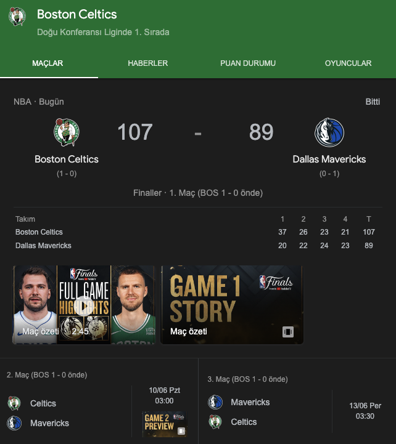This screenshot has width=396, height=444.
Task: Open the Game 1 Story thumbnail
Action: click(232, 305)
